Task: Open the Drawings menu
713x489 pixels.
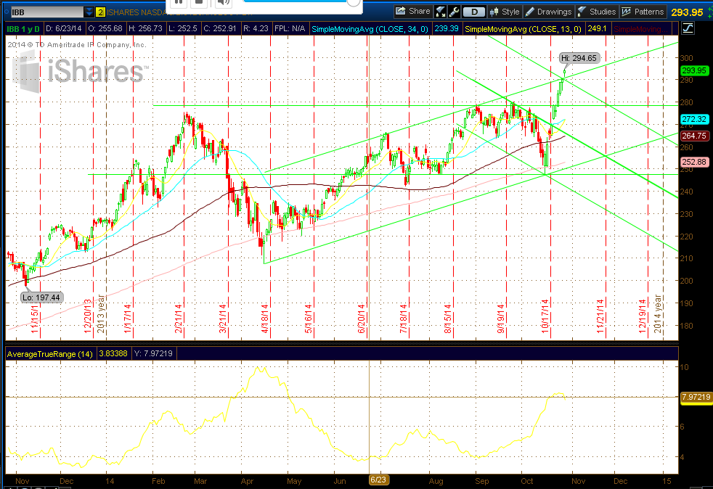Action: [x=548, y=12]
